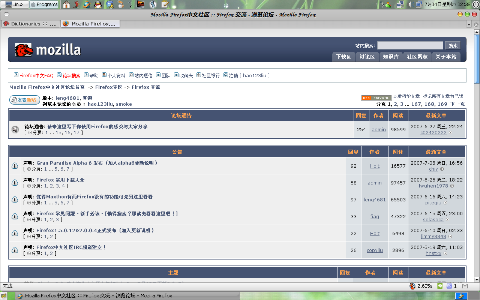Open Firefox1.5.0.12&2.0.0.4正式发布 thread
The height and width of the screenshot is (300, 480).
pyautogui.click(x=96, y=230)
